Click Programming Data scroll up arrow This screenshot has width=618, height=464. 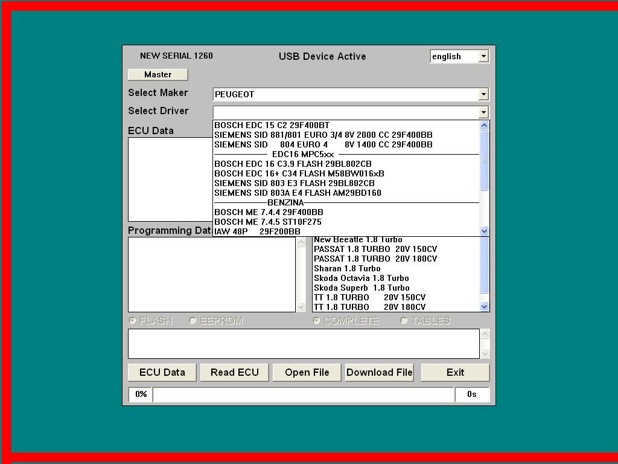click(301, 242)
